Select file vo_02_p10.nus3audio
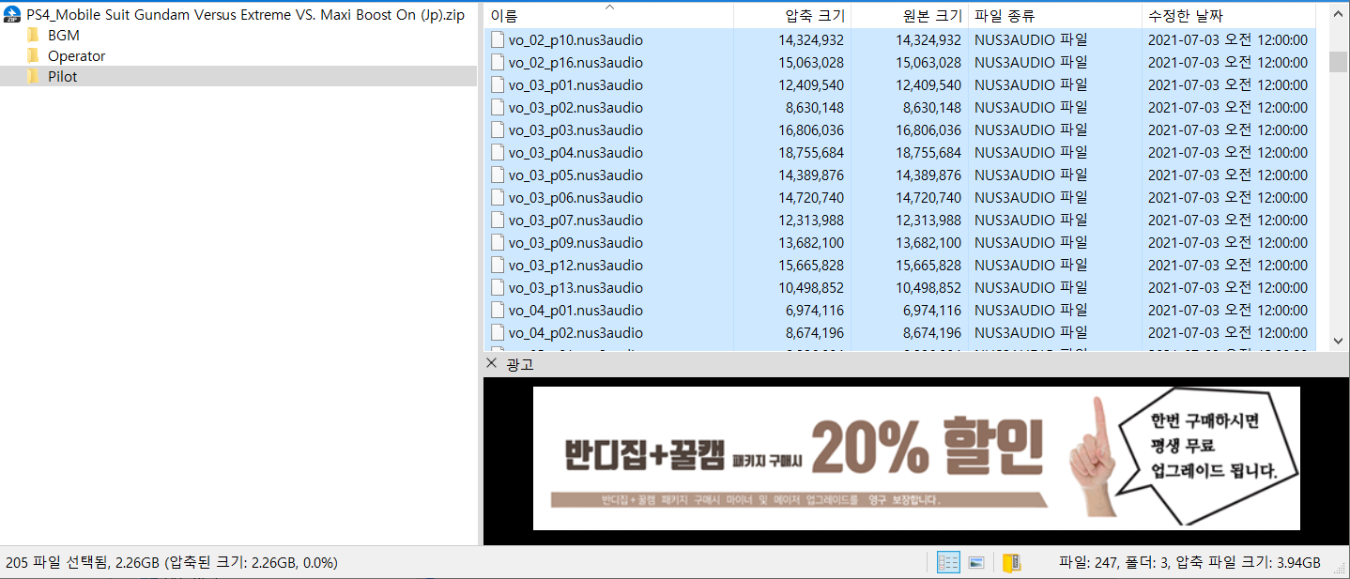 tap(575, 40)
